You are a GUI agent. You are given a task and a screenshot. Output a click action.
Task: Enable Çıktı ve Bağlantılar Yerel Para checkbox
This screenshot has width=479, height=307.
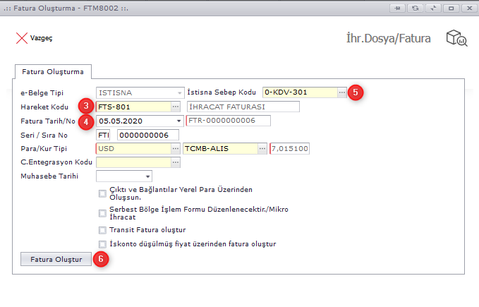coord(103,193)
